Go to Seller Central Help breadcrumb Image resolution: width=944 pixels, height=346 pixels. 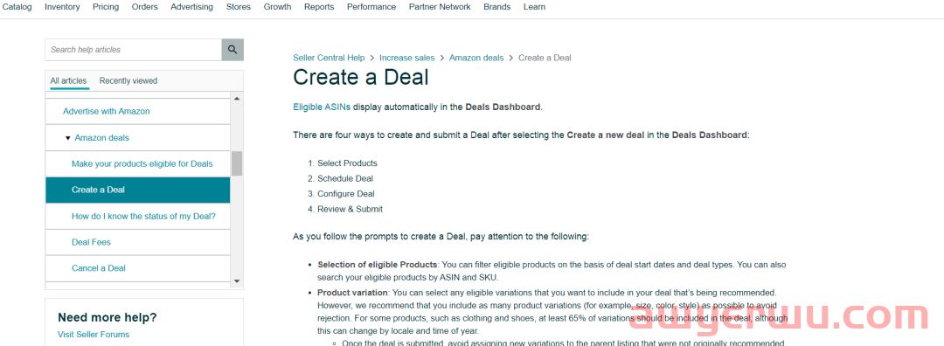click(329, 58)
